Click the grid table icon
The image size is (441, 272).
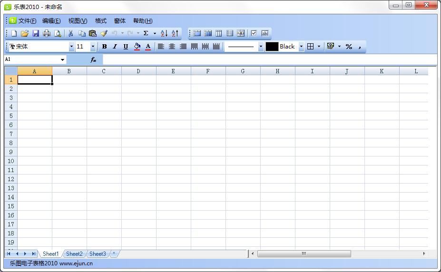click(x=208, y=33)
